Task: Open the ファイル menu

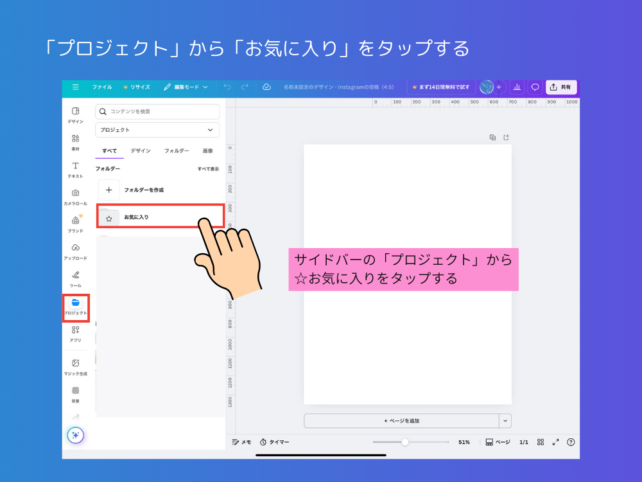Action: point(102,87)
